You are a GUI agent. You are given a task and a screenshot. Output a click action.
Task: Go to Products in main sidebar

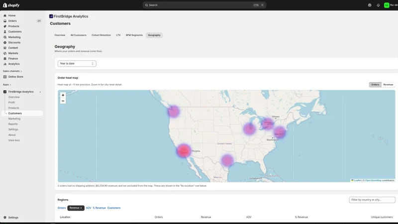point(13,26)
